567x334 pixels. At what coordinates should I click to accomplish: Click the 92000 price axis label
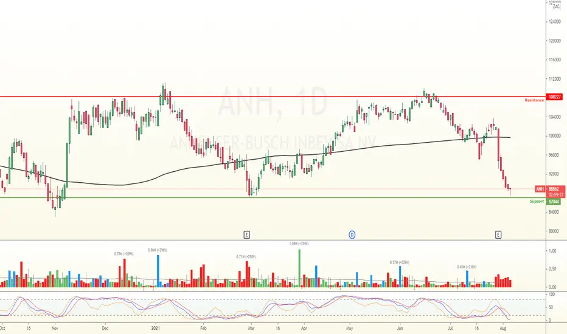pyautogui.click(x=555, y=174)
